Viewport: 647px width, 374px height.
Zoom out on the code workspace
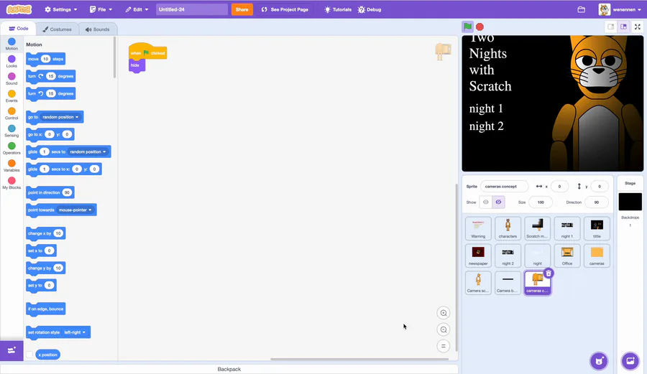[x=443, y=329]
